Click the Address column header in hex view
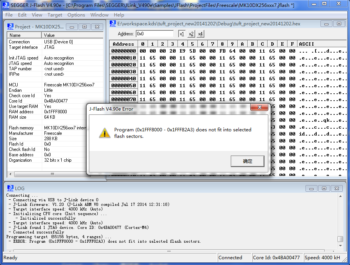Screen dimensions: 350x265 click(x=123, y=44)
